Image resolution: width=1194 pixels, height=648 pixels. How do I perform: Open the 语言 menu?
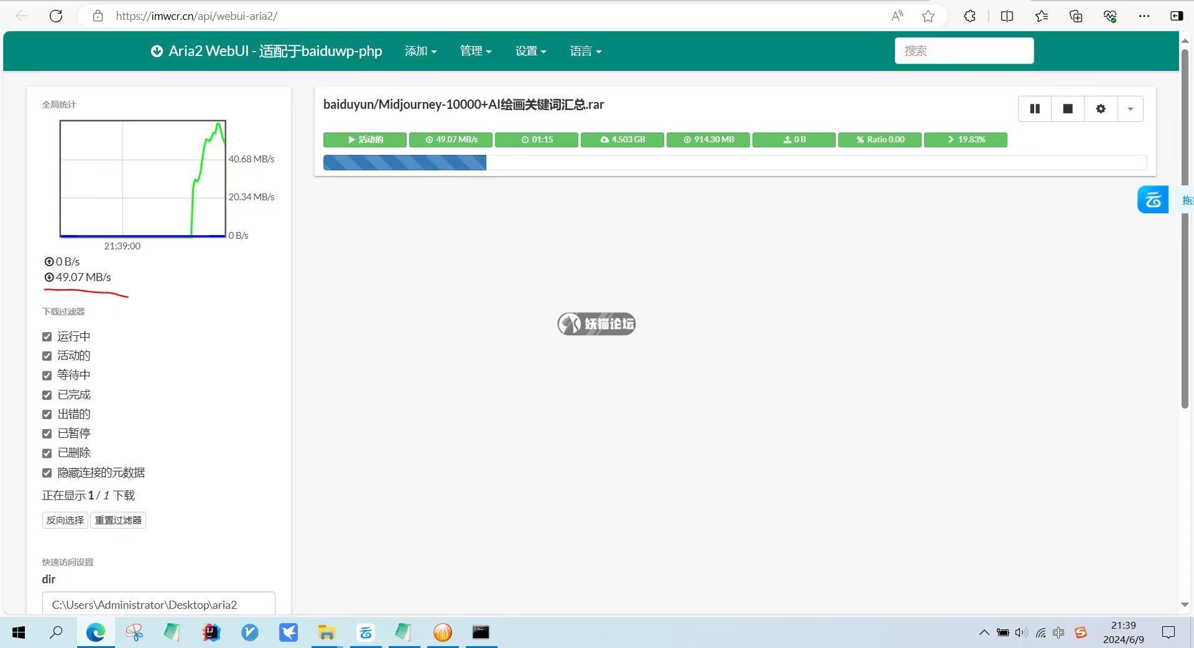(x=586, y=51)
